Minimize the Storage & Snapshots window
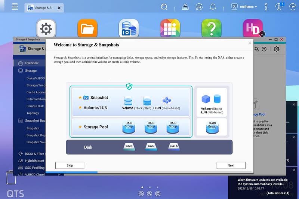The height and width of the screenshot is (199, 299). tap(270, 40)
